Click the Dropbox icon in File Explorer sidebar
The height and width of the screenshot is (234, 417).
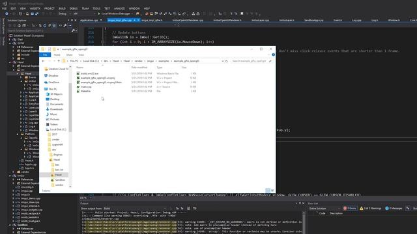click(46, 75)
